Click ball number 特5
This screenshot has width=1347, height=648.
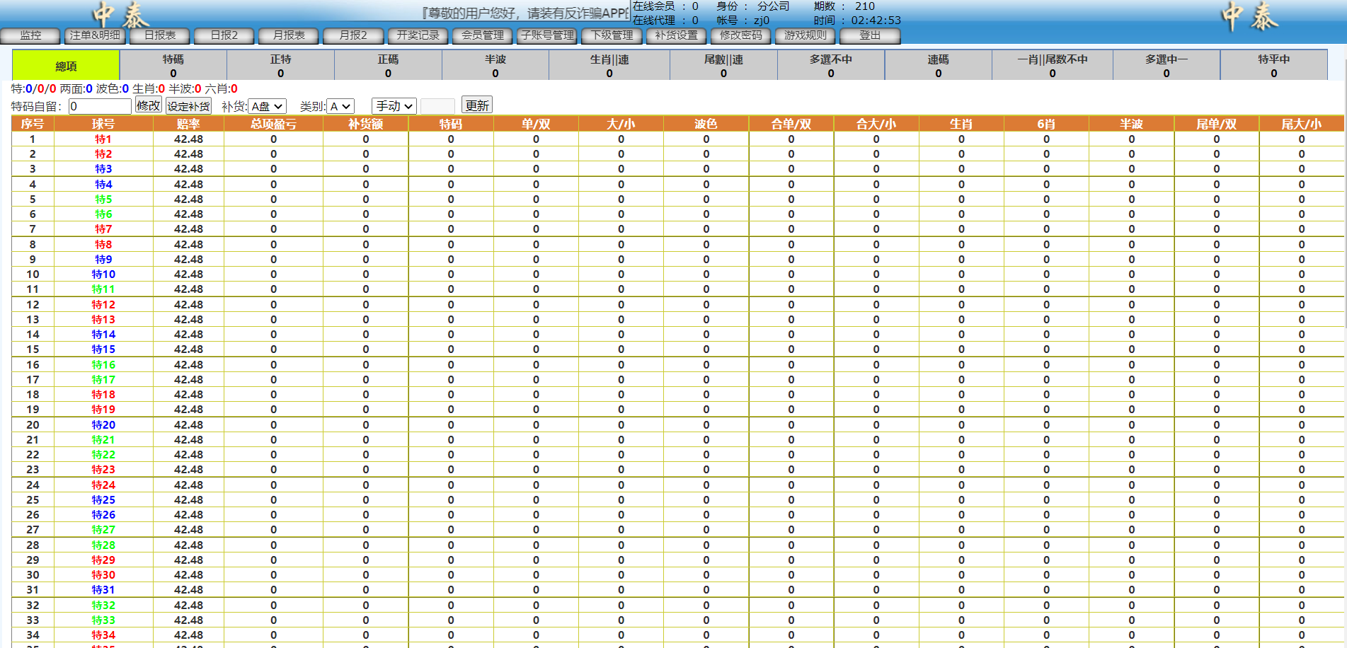[103, 199]
